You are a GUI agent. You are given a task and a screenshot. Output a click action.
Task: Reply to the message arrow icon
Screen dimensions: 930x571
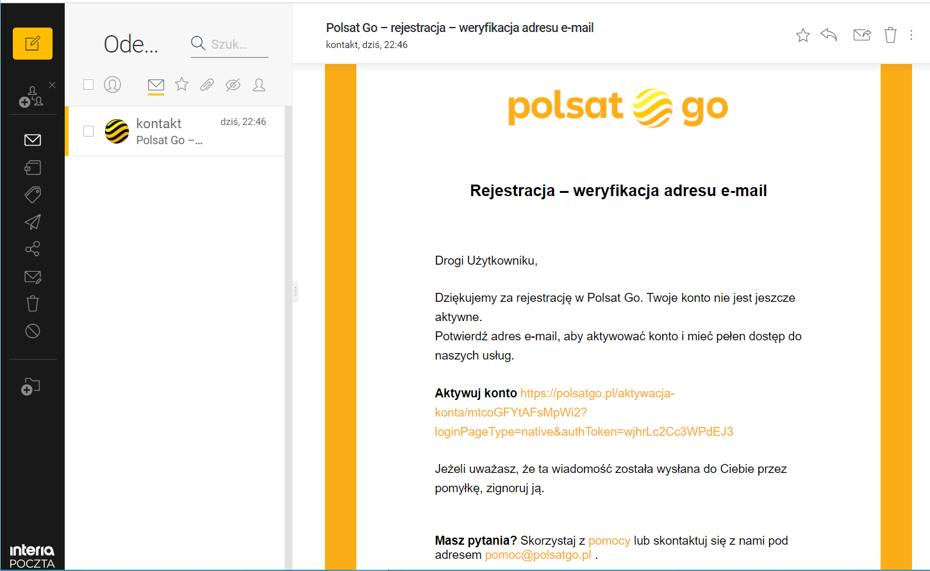(x=829, y=35)
